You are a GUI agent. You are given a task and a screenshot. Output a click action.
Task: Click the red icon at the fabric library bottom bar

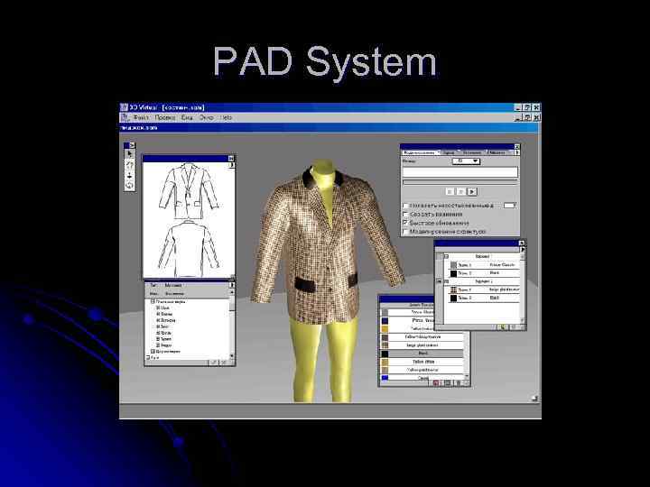[x=436, y=383]
